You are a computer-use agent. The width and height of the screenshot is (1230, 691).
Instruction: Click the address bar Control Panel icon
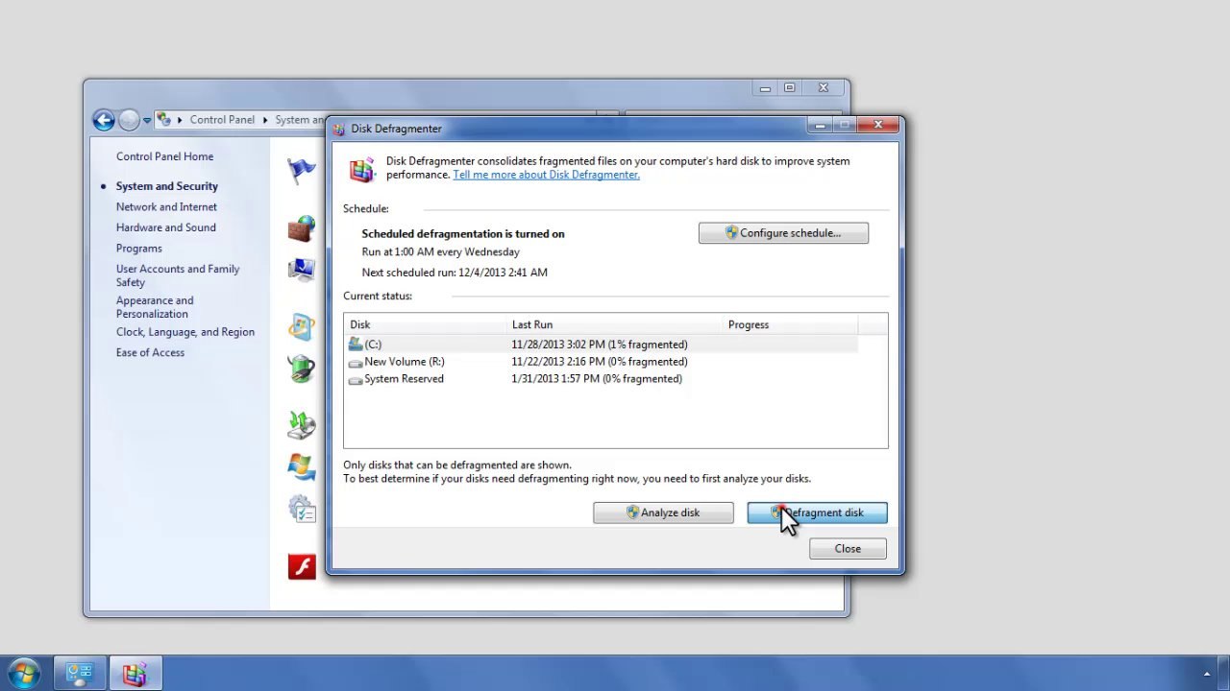164,120
